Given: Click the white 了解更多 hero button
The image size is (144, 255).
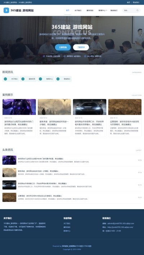Looking at the screenshot, I should coord(81,47).
